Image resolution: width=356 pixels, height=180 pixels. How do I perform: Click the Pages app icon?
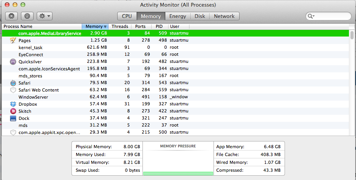tap(13, 40)
